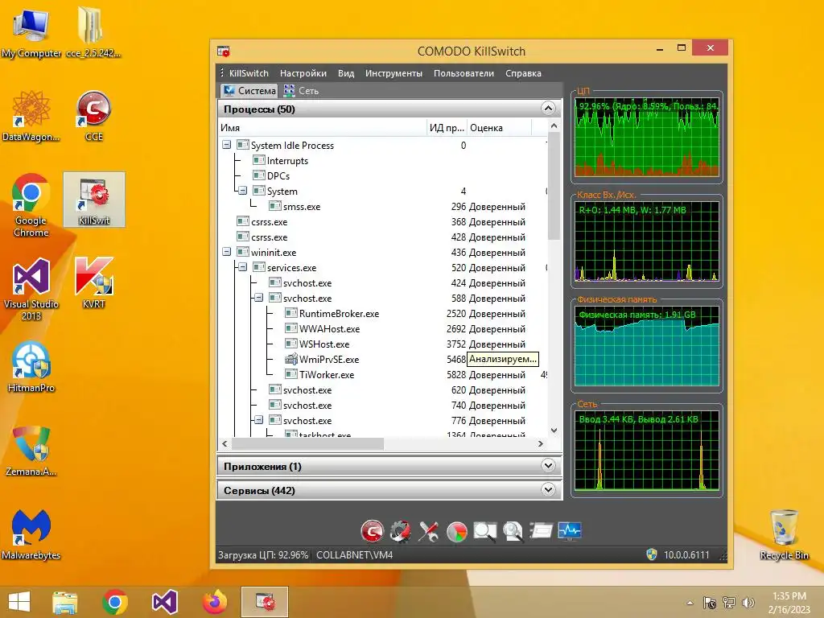
Task: Click the Windows Start button
Action: [19, 602]
